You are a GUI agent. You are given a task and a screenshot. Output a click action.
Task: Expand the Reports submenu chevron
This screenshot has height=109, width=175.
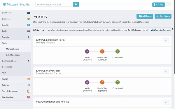pyautogui.click(x=29, y=37)
